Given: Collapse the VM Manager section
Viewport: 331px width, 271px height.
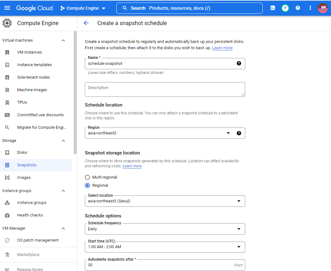Looking at the screenshot, I should click(63, 228).
